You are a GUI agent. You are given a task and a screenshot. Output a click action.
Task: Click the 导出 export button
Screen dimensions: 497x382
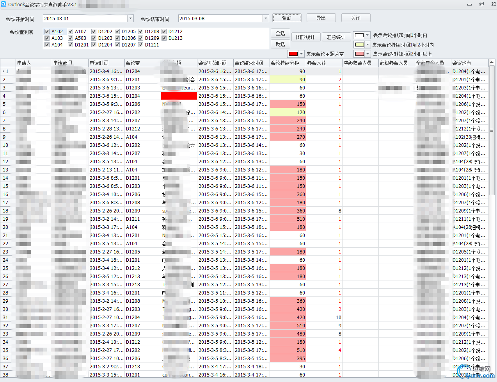point(321,18)
